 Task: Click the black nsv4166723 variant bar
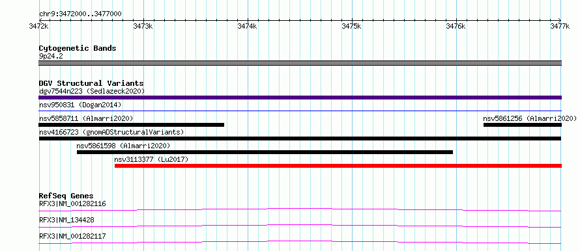[x=300, y=139]
